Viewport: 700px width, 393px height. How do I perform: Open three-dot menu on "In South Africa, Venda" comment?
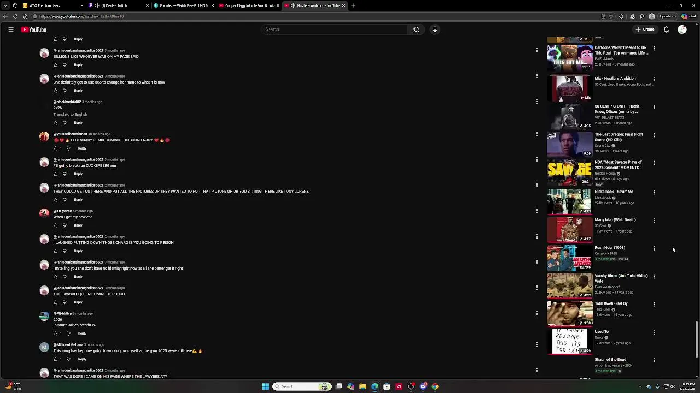click(x=536, y=313)
